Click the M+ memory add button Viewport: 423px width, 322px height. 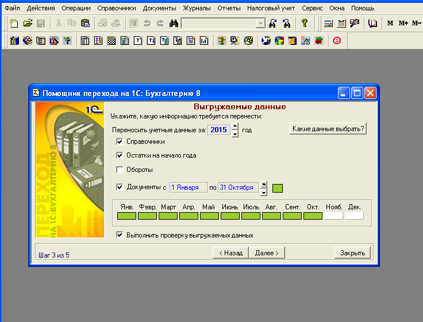[403, 24]
